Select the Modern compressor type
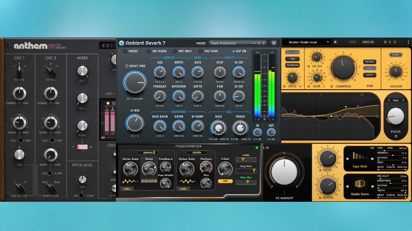The height and width of the screenshot is (231, 412). click(x=370, y=68)
